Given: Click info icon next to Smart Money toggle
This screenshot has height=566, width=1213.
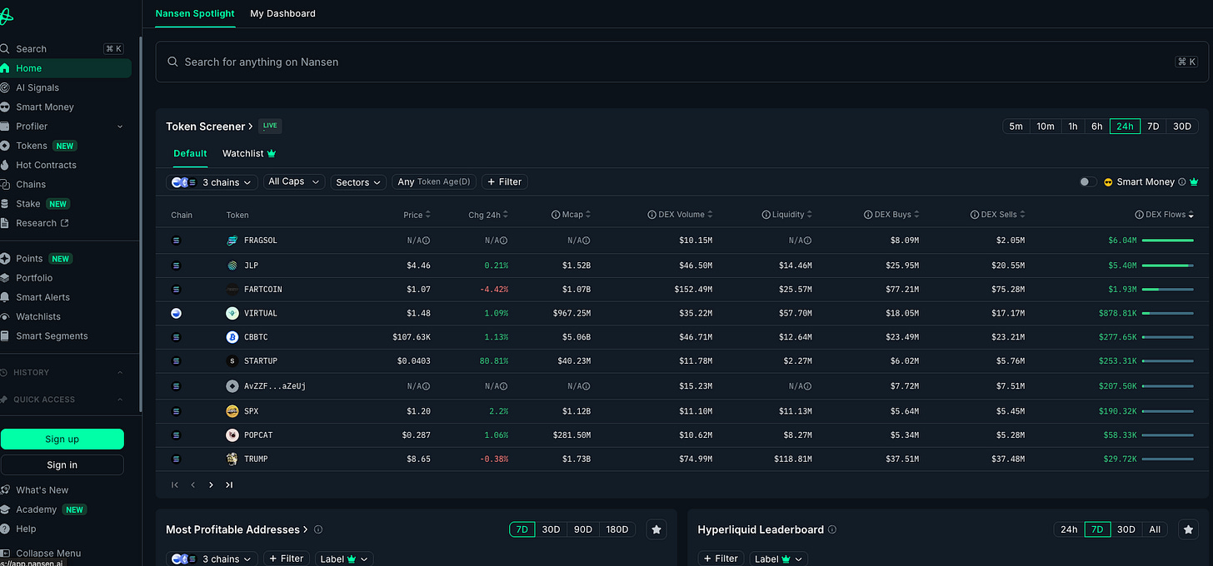Looking at the screenshot, I should (1182, 182).
